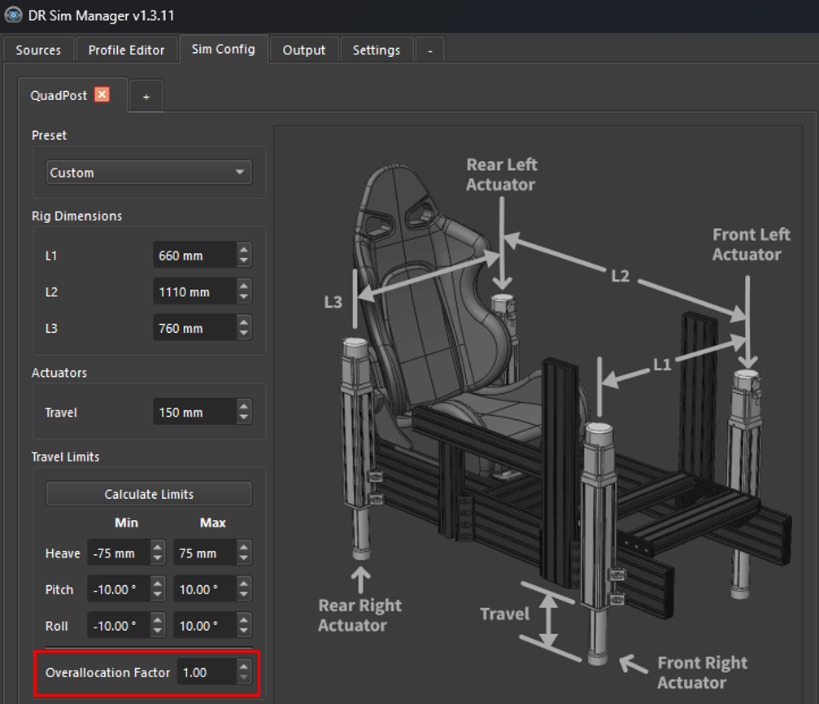Decrease actuator Travel with down arrow
Image resolution: width=819 pixels, height=704 pixels.
coord(244,418)
